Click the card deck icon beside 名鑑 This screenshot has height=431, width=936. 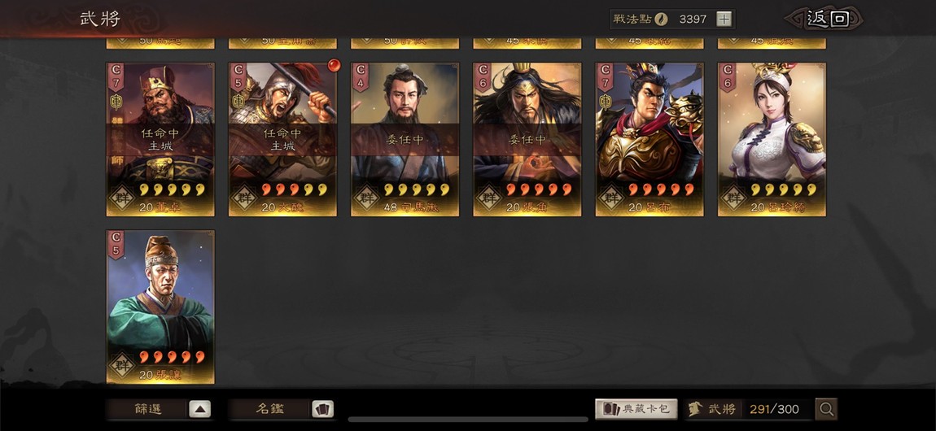pyautogui.click(x=323, y=409)
